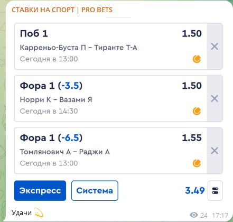Click tennis ball icon in Норри bet
This screenshot has height=222, width=233.
point(197,111)
